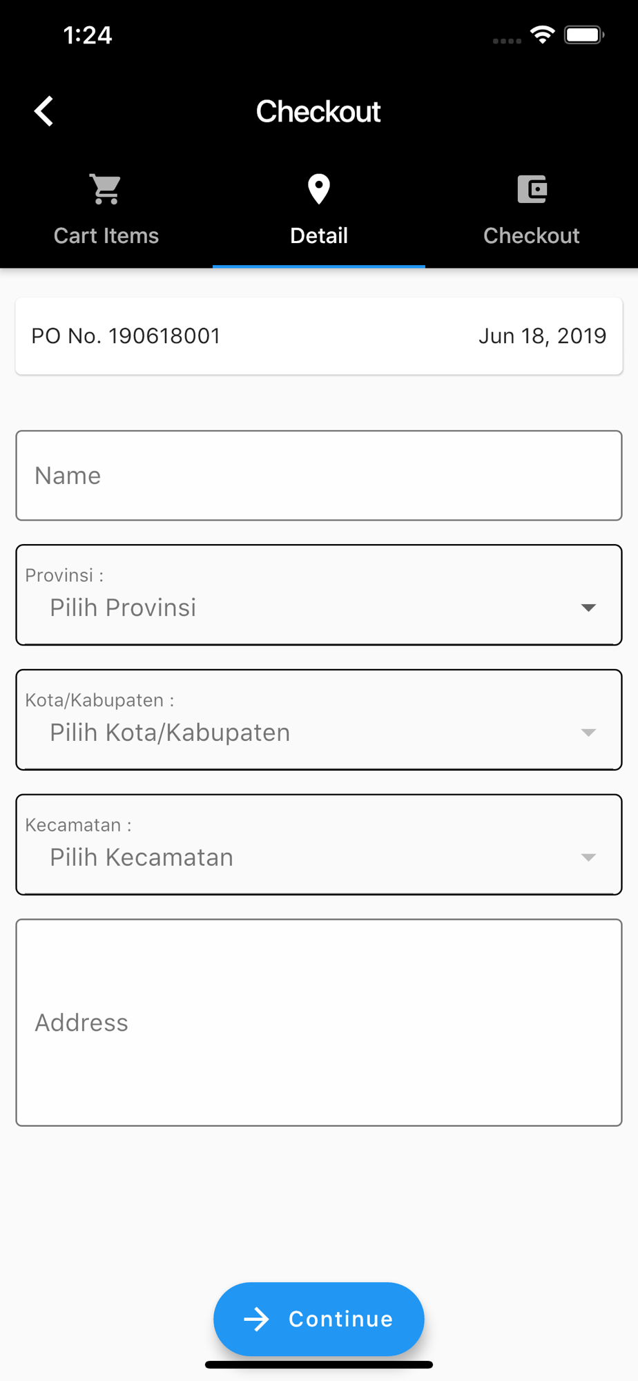Expand the Kecamatan dropdown arrow
This screenshot has height=1381, width=638.
tap(588, 858)
